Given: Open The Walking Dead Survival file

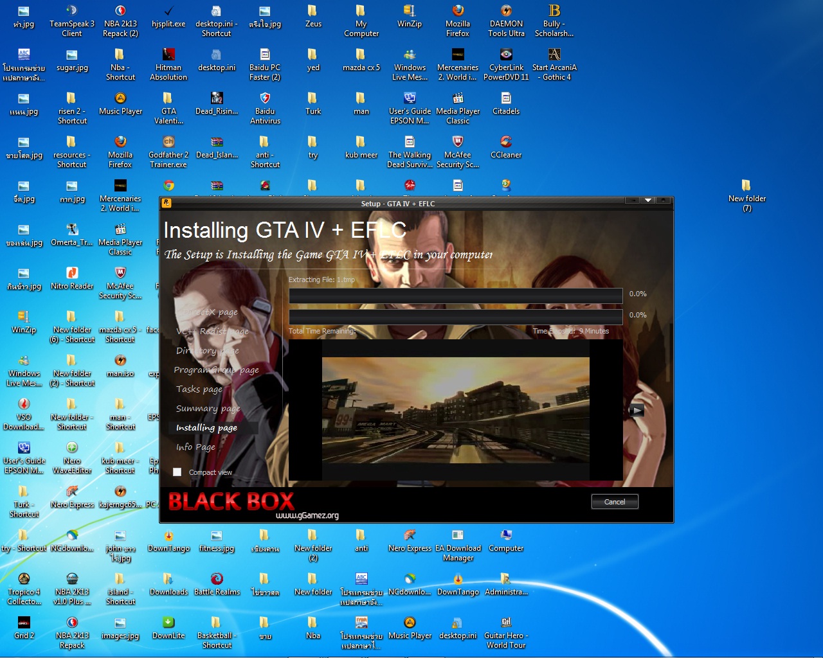Looking at the screenshot, I should pyautogui.click(x=410, y=152).
